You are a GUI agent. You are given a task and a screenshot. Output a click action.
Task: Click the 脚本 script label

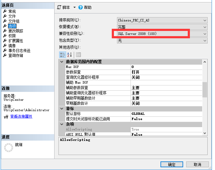(66, 7)
